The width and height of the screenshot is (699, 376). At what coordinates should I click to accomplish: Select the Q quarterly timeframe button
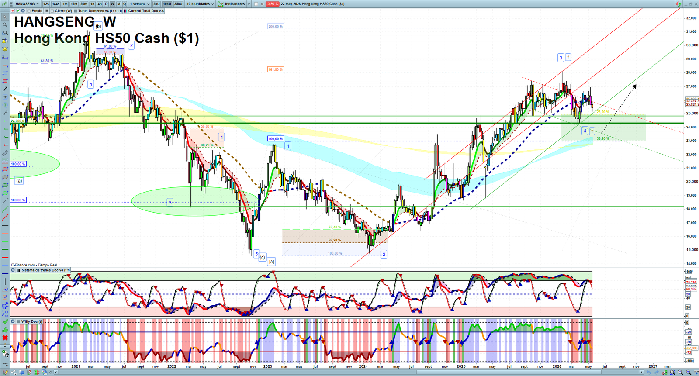(125, 4)
